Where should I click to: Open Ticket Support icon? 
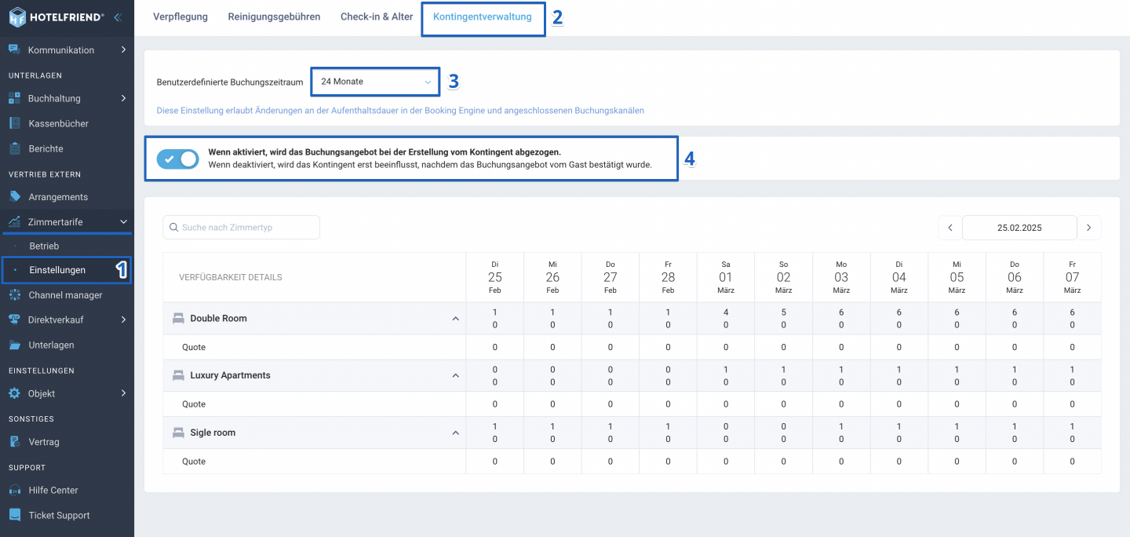pos(14,515)
